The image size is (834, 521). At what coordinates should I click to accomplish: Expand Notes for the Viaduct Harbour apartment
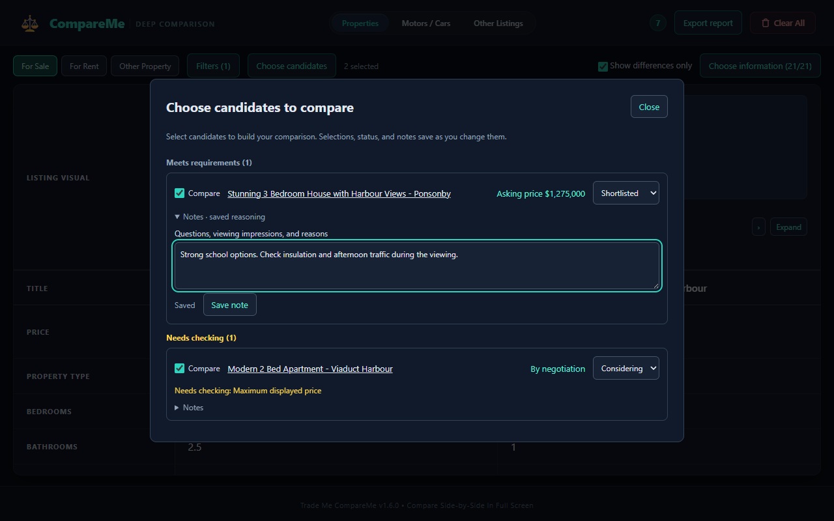click(190, 408)
